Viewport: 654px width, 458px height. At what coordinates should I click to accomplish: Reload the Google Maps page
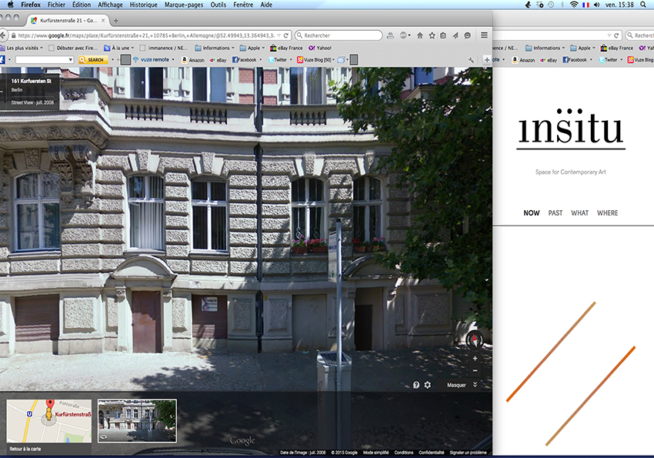point(285,35)
